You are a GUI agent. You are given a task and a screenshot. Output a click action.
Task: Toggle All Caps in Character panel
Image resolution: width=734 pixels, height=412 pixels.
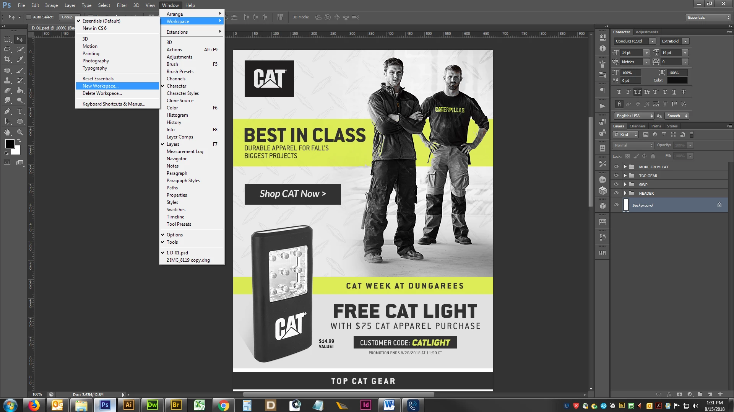pyautogui.click(x=637, y=92)
